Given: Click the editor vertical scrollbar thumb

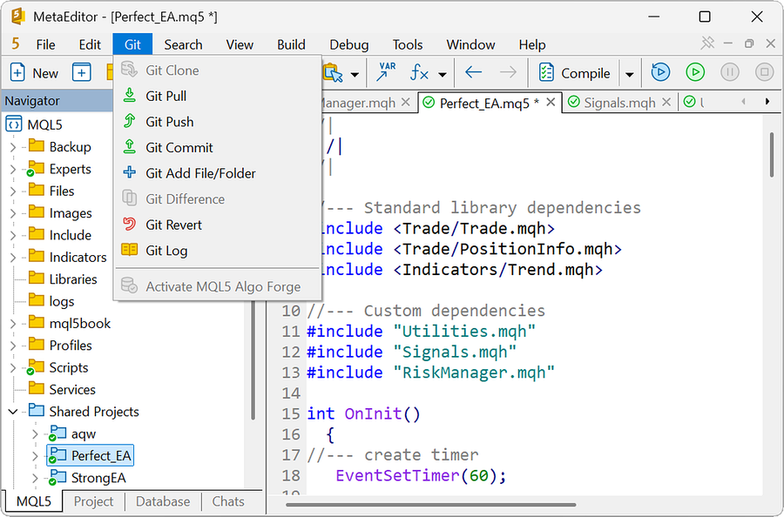Looking at the screenshot, I should point(772,153).
